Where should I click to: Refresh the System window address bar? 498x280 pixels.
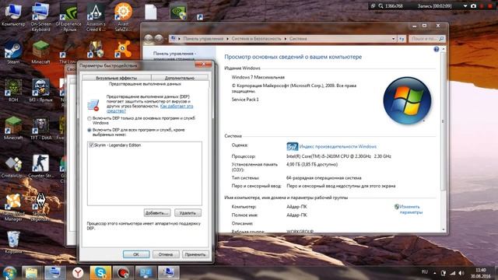402,39
